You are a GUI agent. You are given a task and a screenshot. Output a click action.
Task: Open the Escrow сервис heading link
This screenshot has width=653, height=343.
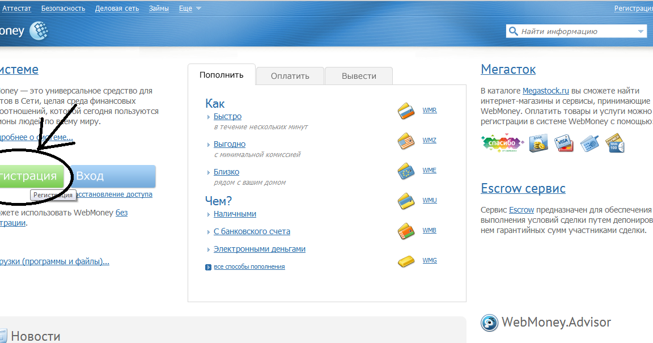523,188
